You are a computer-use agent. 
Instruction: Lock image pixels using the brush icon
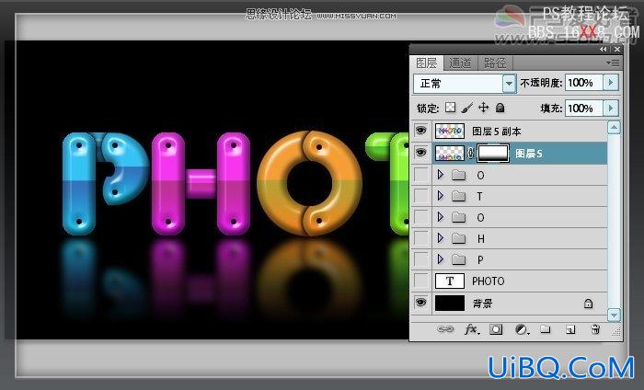[x=466, y=108]
